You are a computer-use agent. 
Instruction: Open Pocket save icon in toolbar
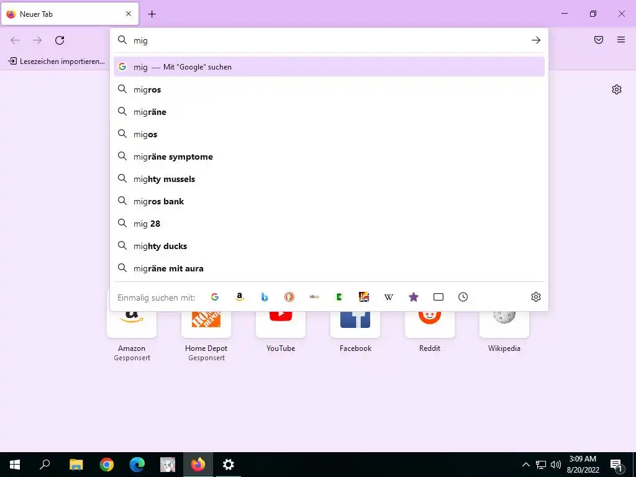pyautogui.click(x=599, y=40)
